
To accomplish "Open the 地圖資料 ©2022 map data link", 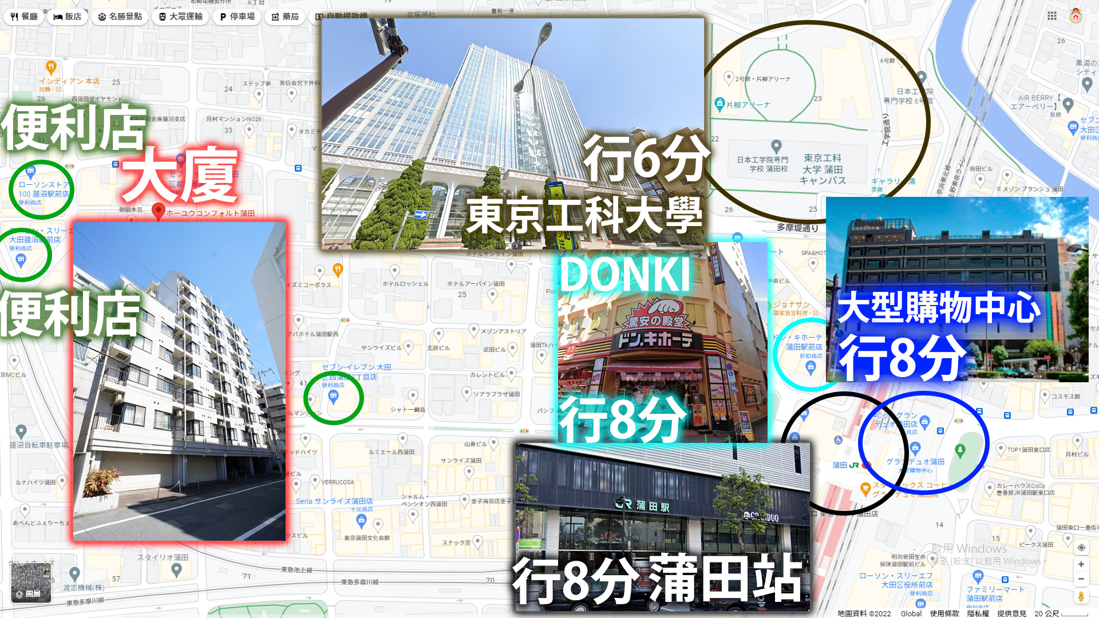I will click(x=864, y=613).
